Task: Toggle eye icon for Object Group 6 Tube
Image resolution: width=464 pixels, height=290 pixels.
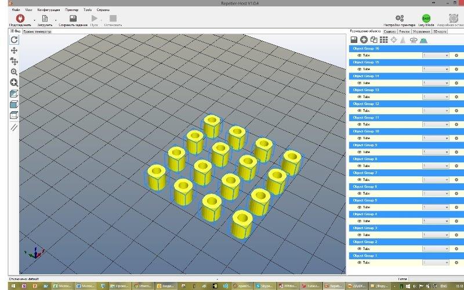Action: coord(359,194)
